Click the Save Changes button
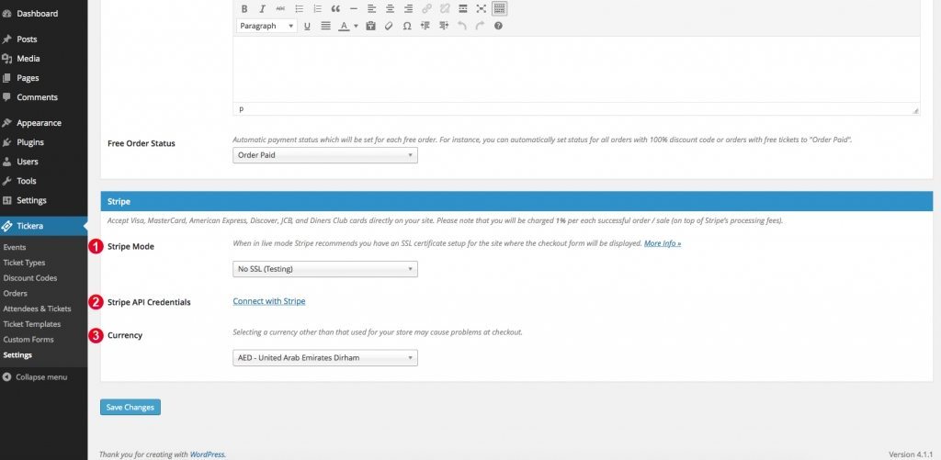This screenshot has height=460, width=941. tap(130, 407)
